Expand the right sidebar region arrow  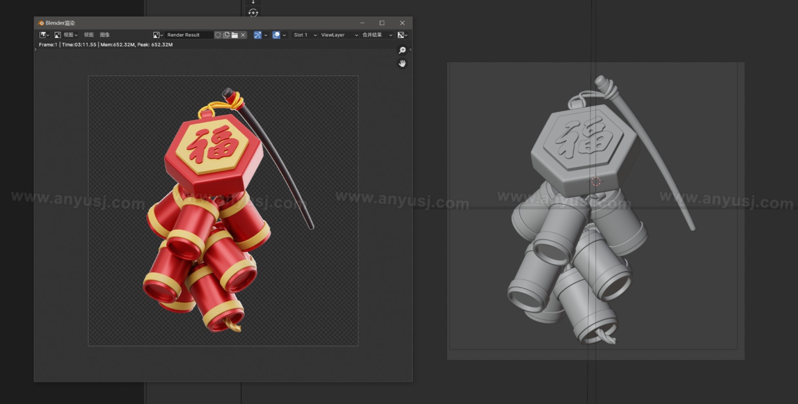click(410, 49)
